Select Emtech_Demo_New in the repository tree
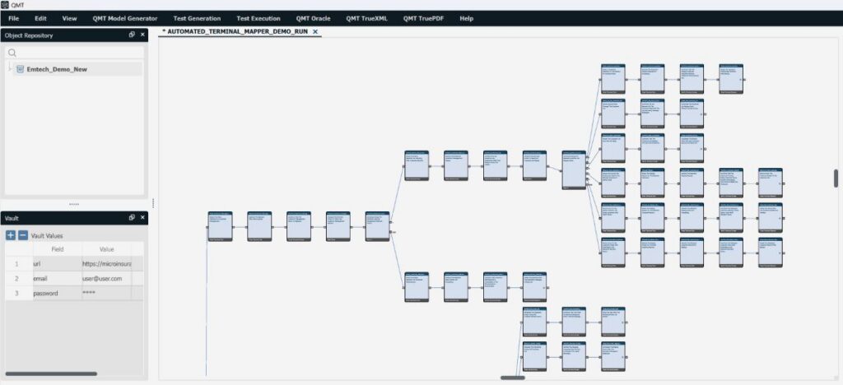This screenshot has height=385, width=843. (57, 69)
